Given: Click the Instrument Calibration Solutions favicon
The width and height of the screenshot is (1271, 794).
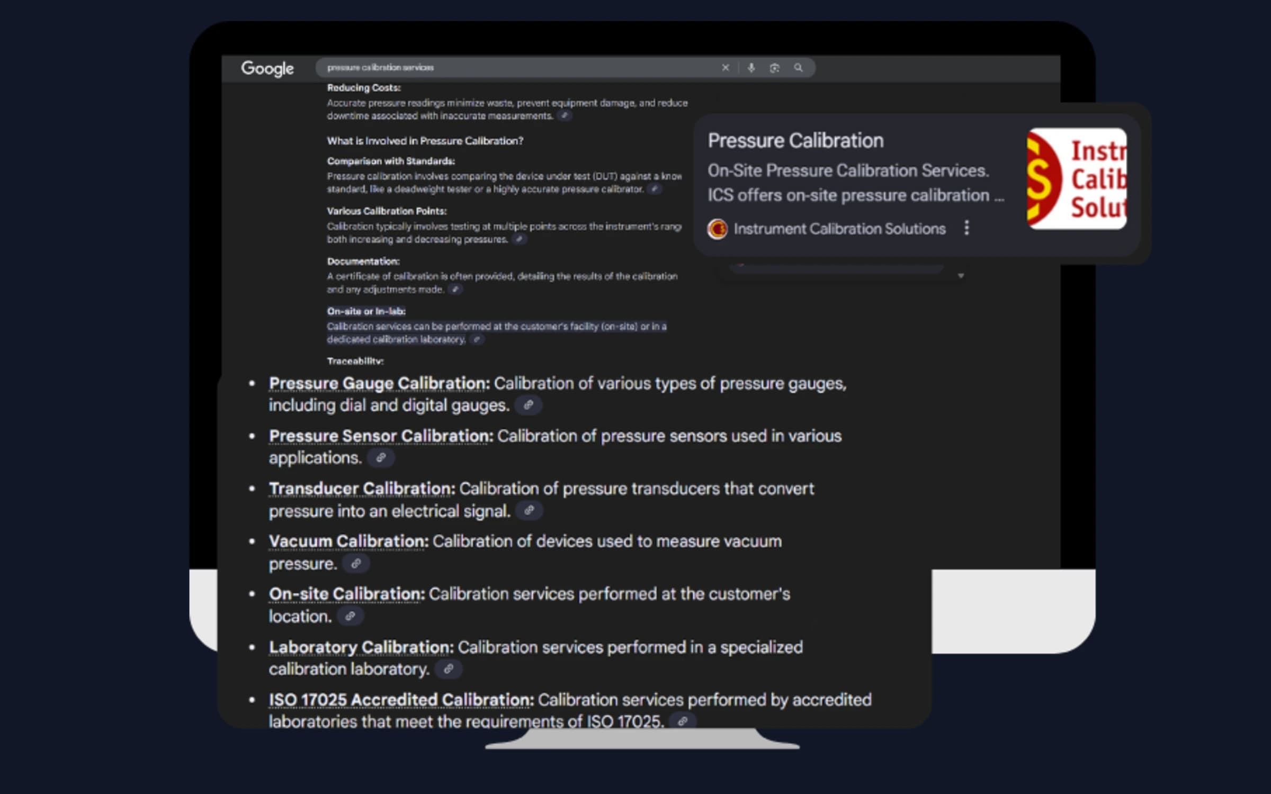Looking at the screenshot, I should coord(718,229).
